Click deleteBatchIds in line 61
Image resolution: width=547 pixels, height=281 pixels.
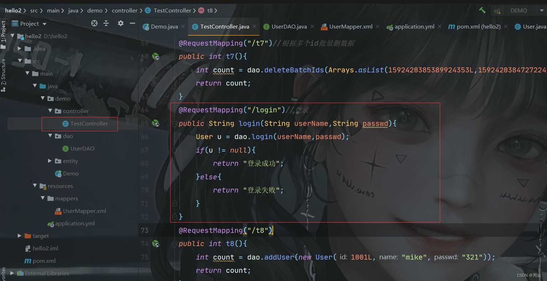(x=294, y=70)
